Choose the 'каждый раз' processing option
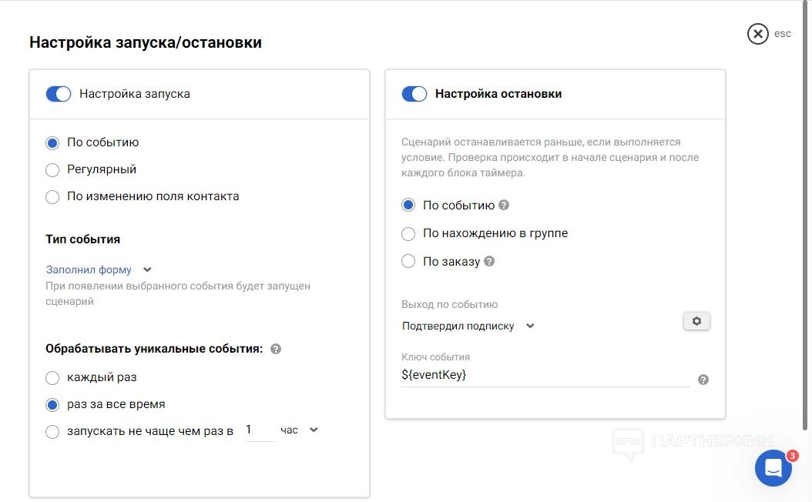Screen dimensions: 812x502 [x=52, y=378]
